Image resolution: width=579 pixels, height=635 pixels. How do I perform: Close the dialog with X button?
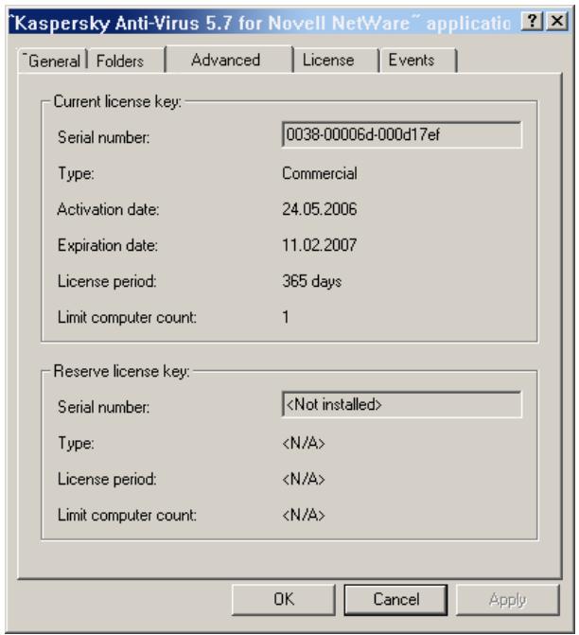click(x=557, y=20)
